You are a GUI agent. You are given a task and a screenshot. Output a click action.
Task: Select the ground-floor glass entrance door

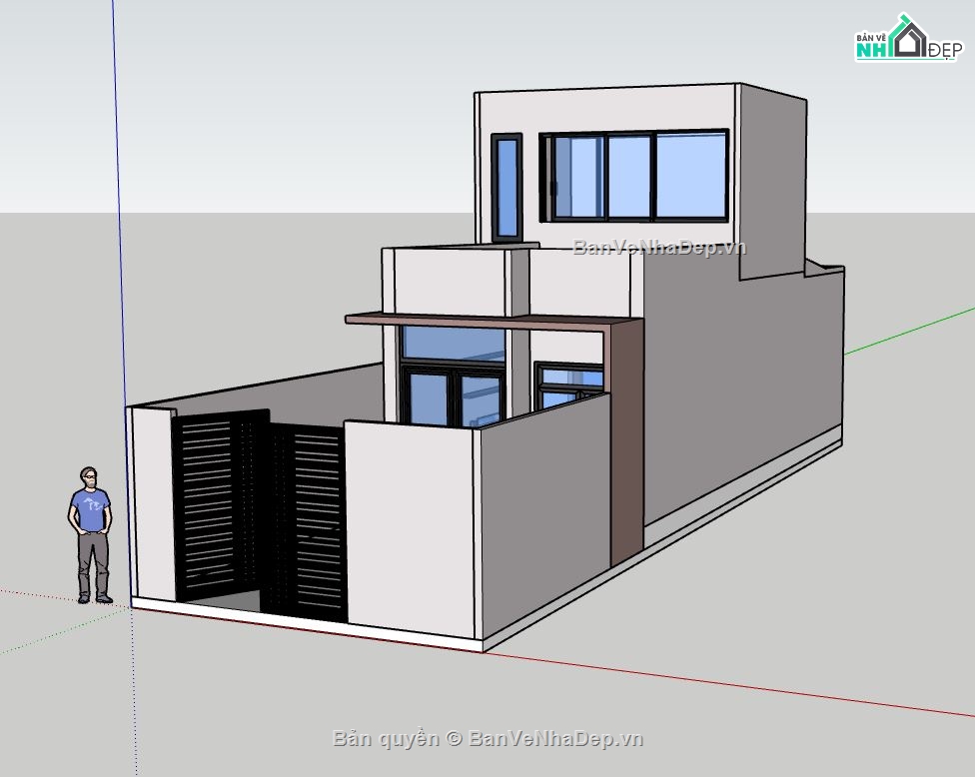point(453,395)
